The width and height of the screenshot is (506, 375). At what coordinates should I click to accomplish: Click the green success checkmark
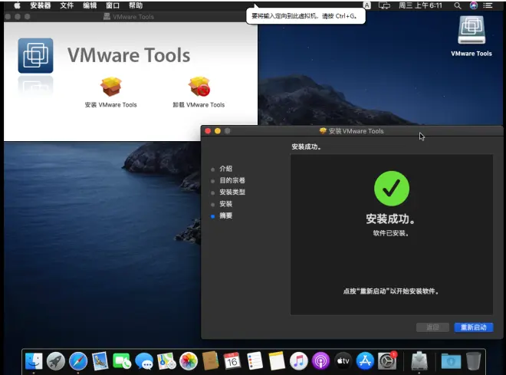pyautogui.click(x=392, y=189)
